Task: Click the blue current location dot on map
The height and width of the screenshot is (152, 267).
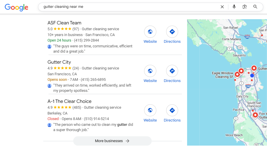Action: coord(252,76)
